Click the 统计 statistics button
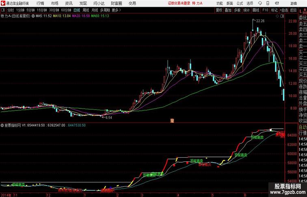 (246, 10)
